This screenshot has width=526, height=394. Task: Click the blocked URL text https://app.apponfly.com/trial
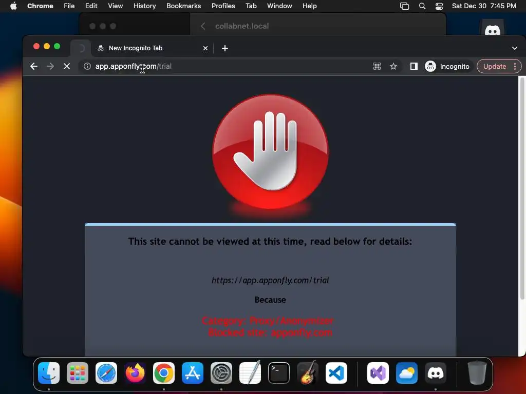click(x=270, y=281)
